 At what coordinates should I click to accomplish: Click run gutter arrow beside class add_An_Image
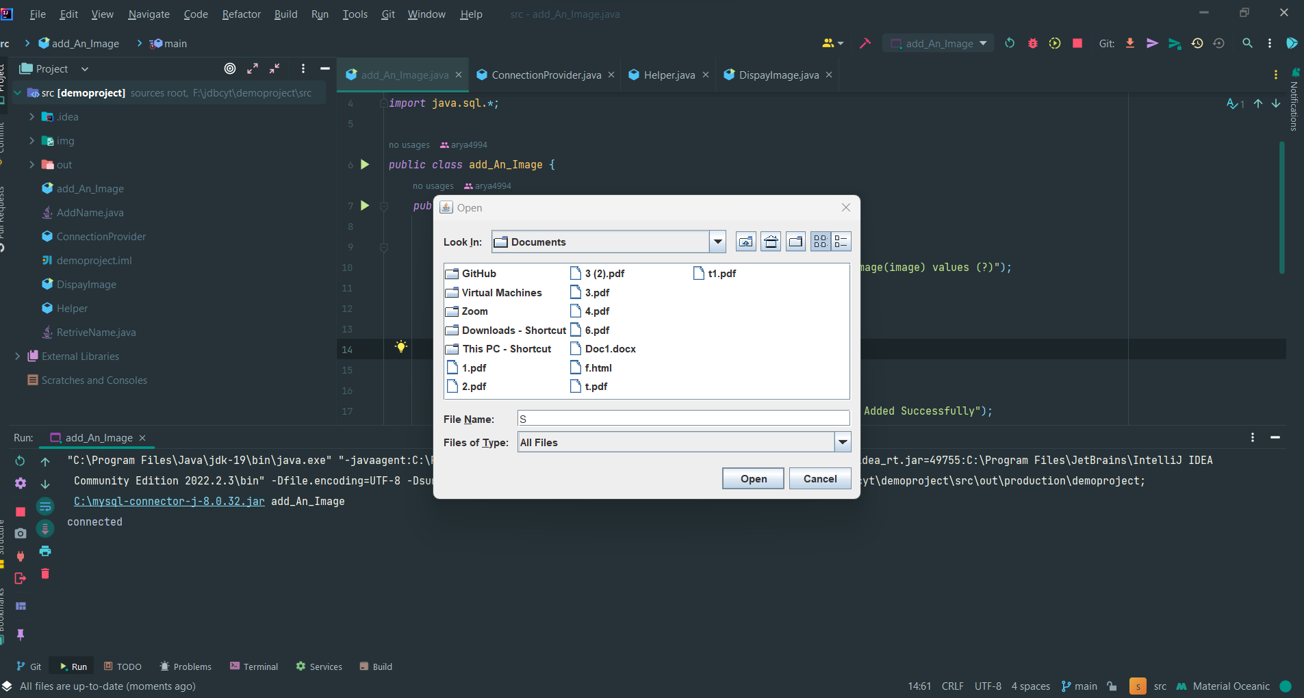tap(365, 164)
